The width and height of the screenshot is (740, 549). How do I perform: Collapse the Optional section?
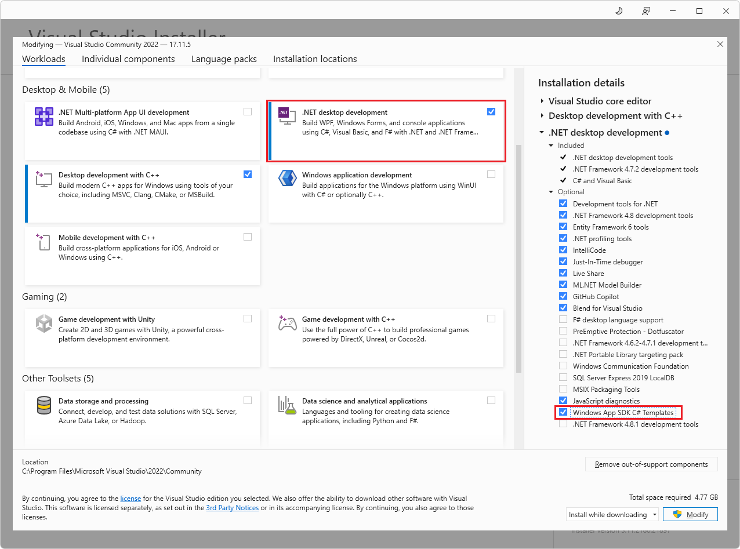click(551, 191)
